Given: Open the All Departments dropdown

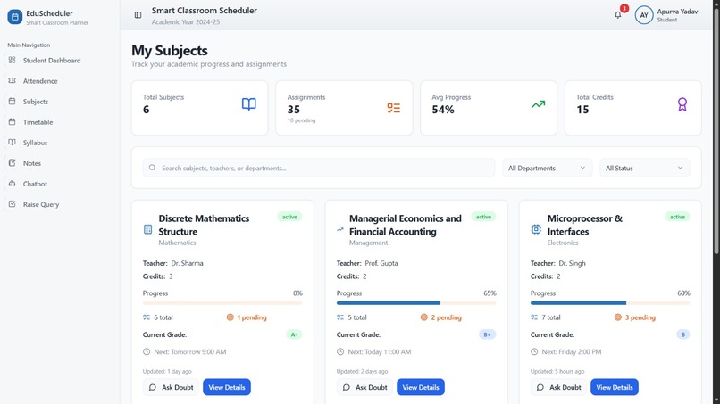Looking at the screenshot, I should [547, 168].
